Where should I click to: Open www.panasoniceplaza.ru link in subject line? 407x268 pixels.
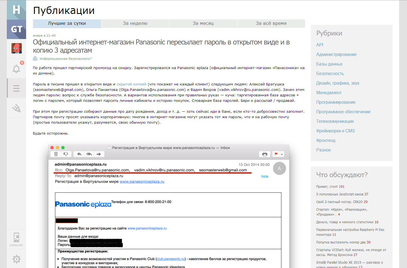coord(142,181)
